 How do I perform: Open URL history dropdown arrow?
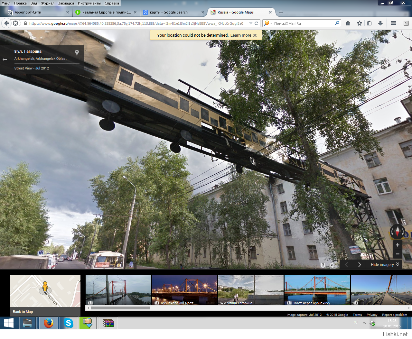[251, 23]
